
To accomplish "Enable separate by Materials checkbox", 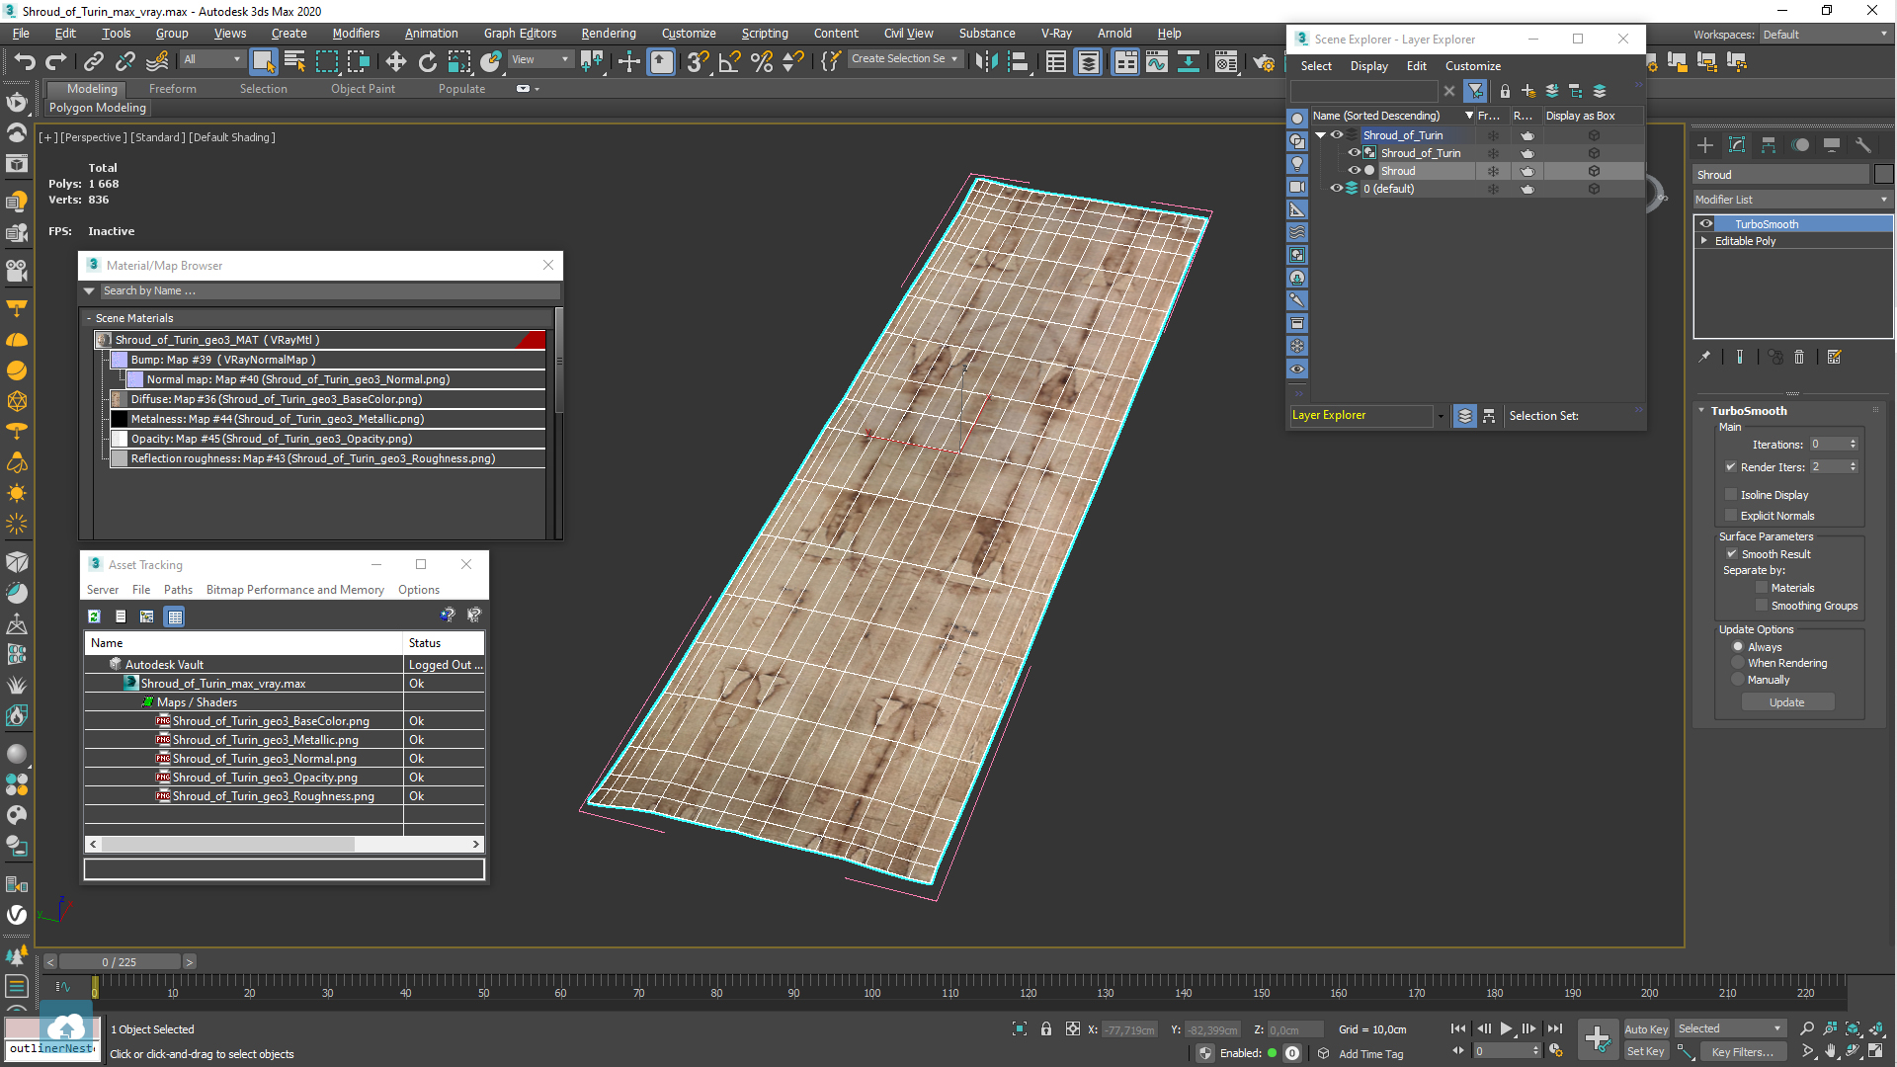I will [x=1761, y=588].
